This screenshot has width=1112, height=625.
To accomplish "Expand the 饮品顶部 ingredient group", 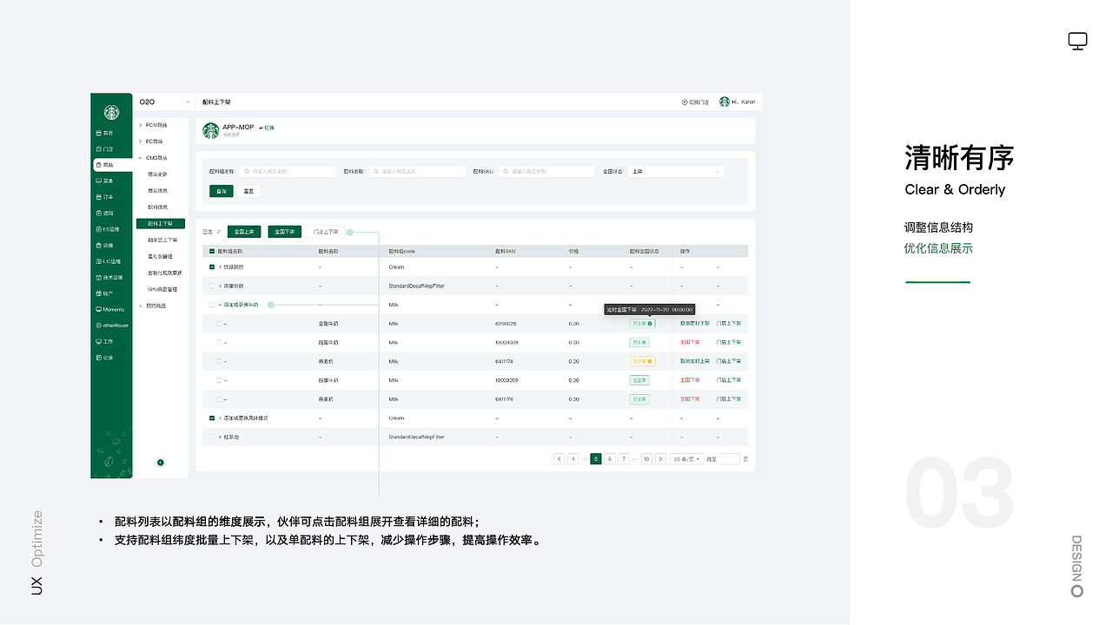I will coord(221,267).
